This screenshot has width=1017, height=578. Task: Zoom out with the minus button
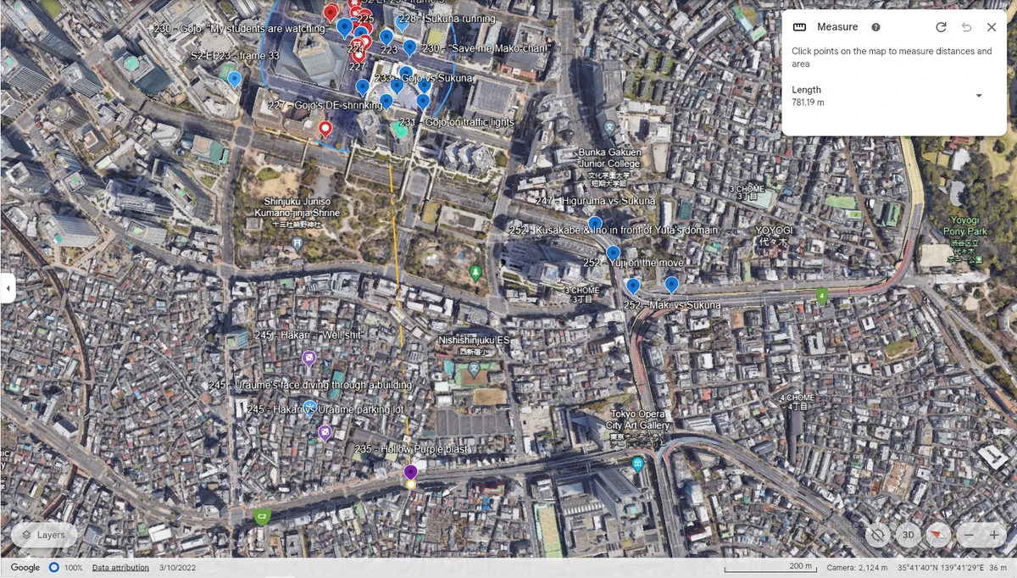[969, 535]
